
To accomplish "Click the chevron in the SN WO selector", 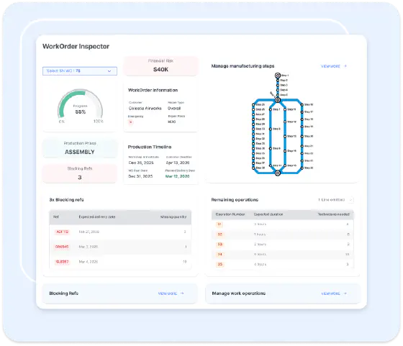I will (109, 71).
